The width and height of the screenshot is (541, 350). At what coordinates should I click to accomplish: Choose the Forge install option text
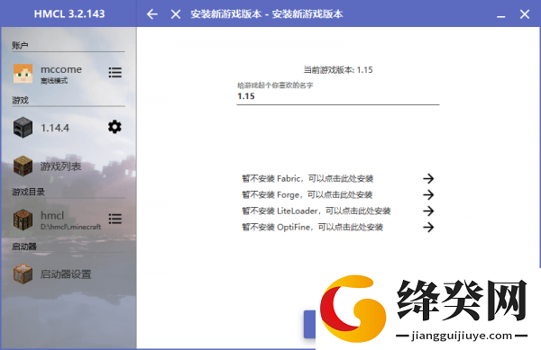click(307, 194)
